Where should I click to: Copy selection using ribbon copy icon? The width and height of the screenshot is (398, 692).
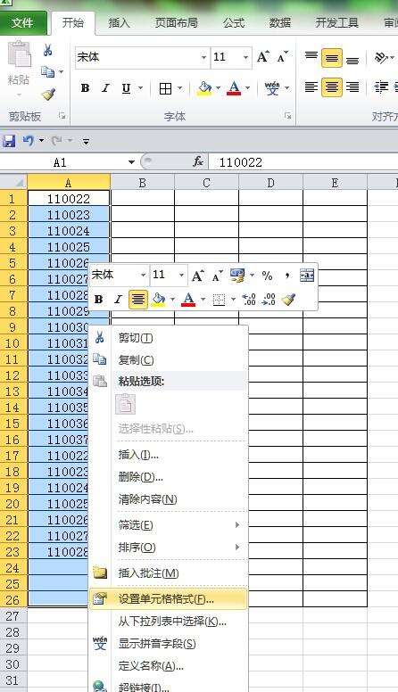[x=47, y=71]
